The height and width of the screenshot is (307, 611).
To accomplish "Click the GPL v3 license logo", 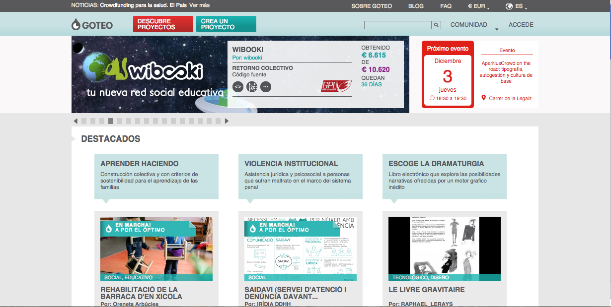I will click(x=336, y=86).
